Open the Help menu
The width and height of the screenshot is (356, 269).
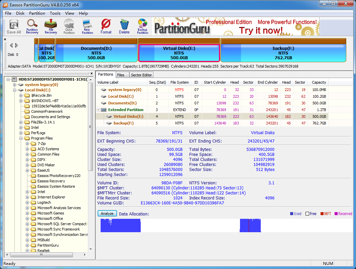click(x=83, y=13)
